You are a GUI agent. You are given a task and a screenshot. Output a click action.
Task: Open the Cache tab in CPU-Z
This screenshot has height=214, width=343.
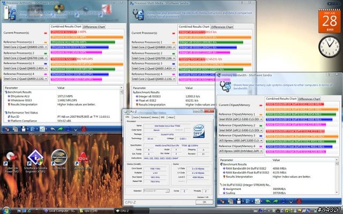pyautogui.click(x=136, y=117)
